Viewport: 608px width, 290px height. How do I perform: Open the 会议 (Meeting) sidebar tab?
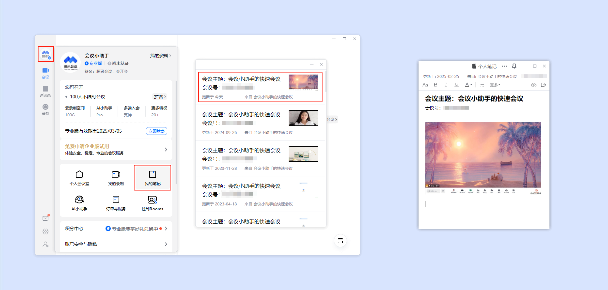[x=45, y=73]
